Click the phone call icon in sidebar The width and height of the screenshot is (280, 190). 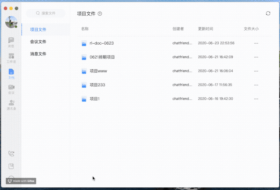pyautogui.click(x=11, y=153)
